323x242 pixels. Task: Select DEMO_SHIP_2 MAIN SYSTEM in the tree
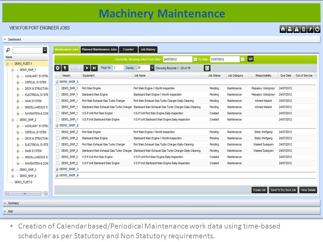point(33,151)
